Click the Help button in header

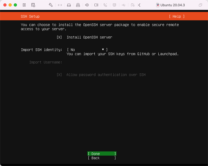177,16
